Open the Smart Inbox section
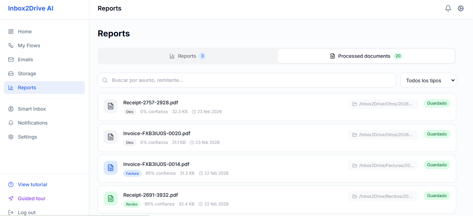Image resolution: width=473 pixels, height=216 pixels. [x=32, y=109]
